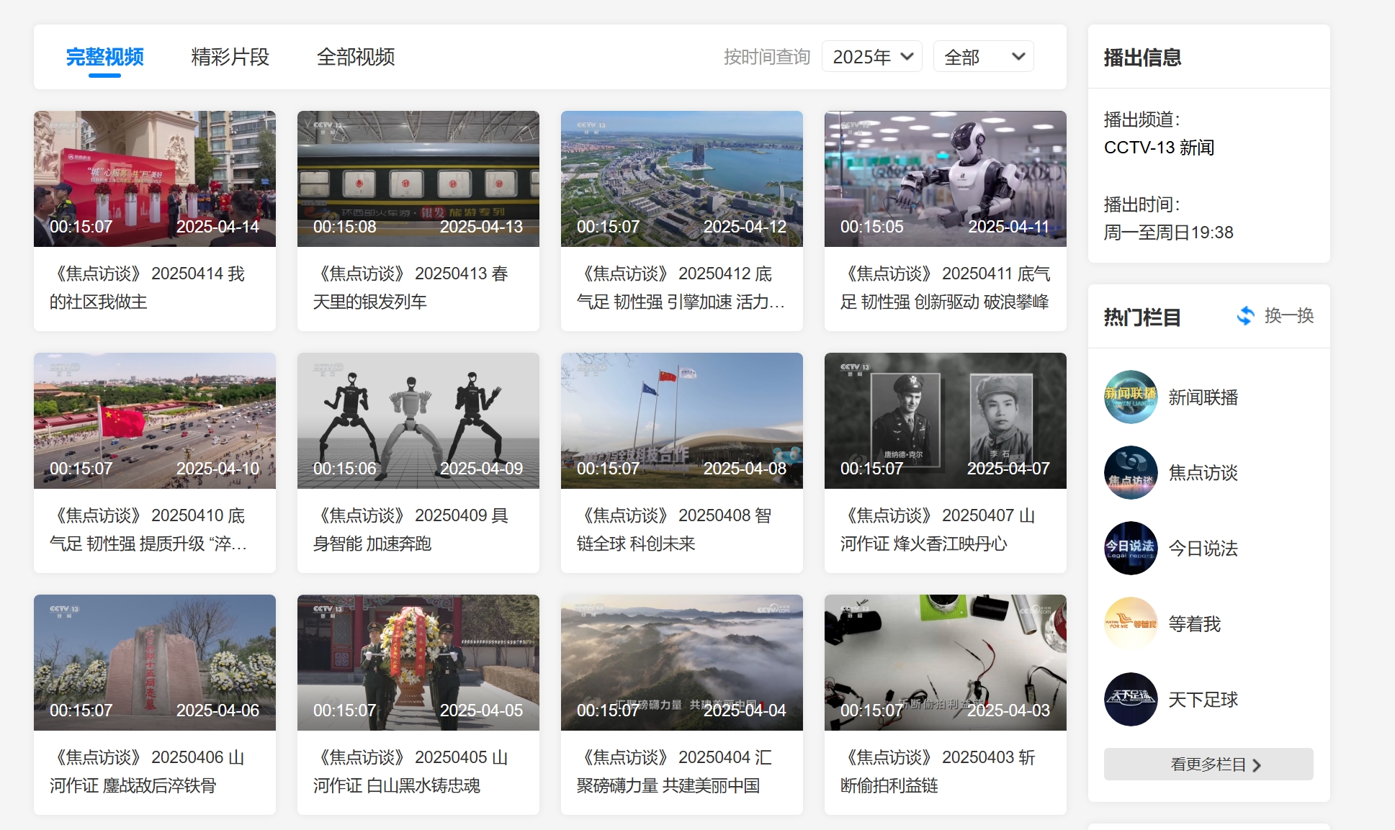Select the 完整视频 tab
The height and width of the screenshot is (830, 1395).
coord(104,57)
